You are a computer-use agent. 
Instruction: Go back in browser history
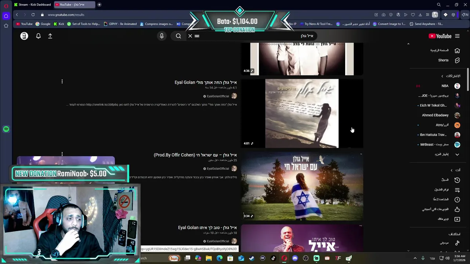pyautogui.click(x=17, y=15)
